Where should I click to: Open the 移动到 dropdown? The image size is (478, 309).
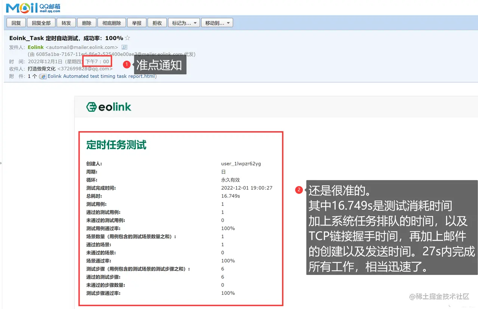tap(217, 23)
